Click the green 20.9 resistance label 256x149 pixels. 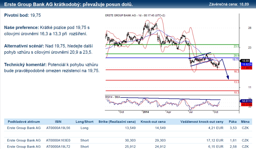[x=236, y=56]
